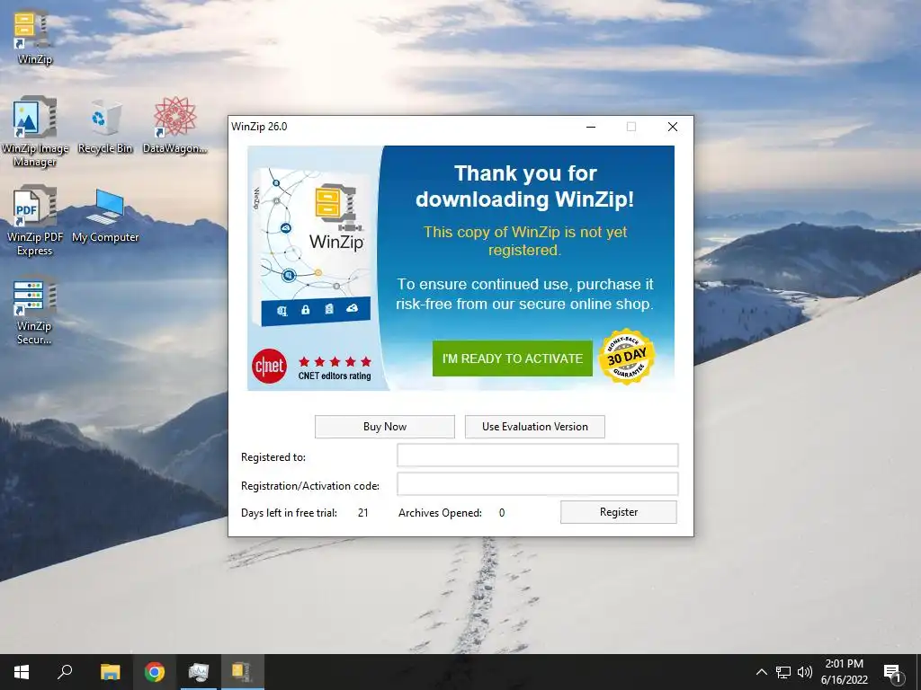Open the Windows Start menu
Screen dimensions: 921x690
click(22, 672)
